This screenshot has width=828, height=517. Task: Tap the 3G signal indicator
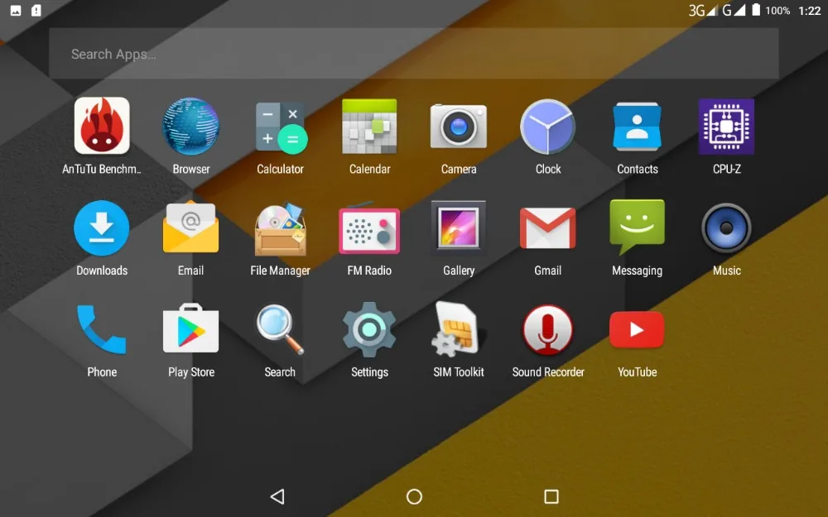point(703,10)
